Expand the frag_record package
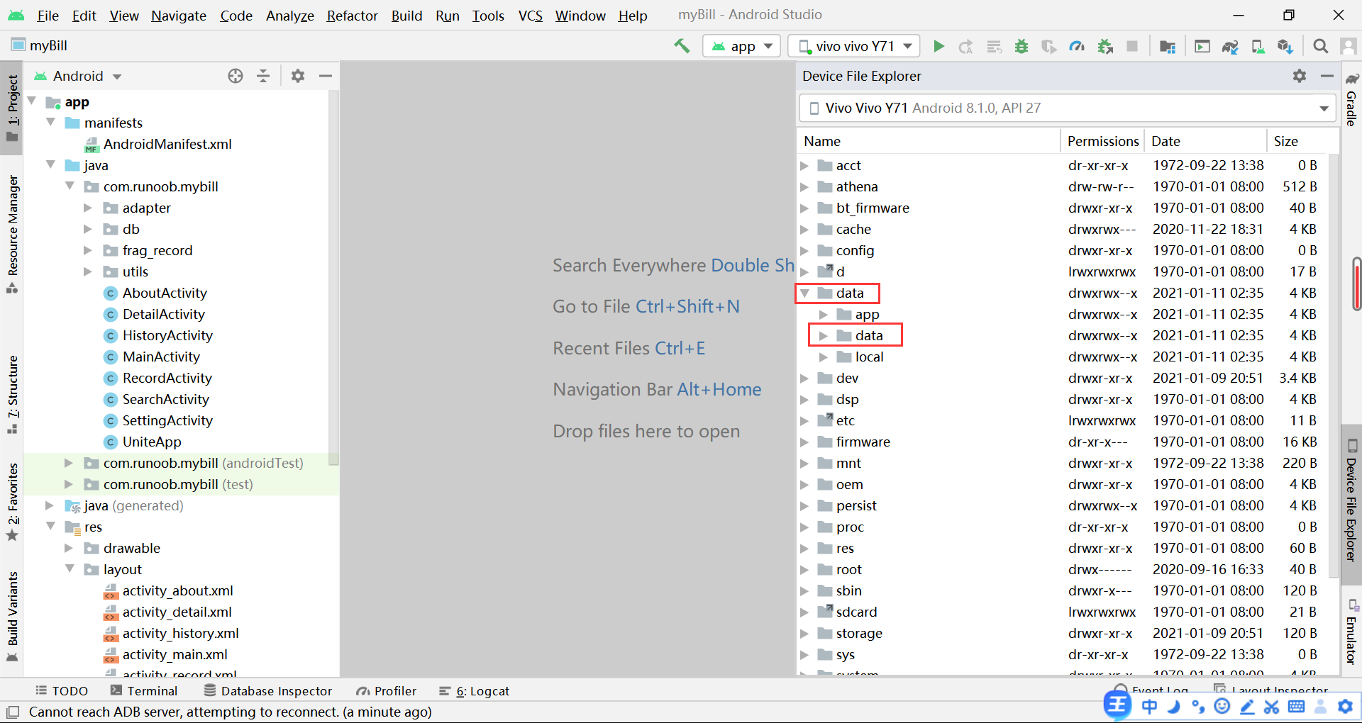The image size is (1362, 723). (88, 250)
